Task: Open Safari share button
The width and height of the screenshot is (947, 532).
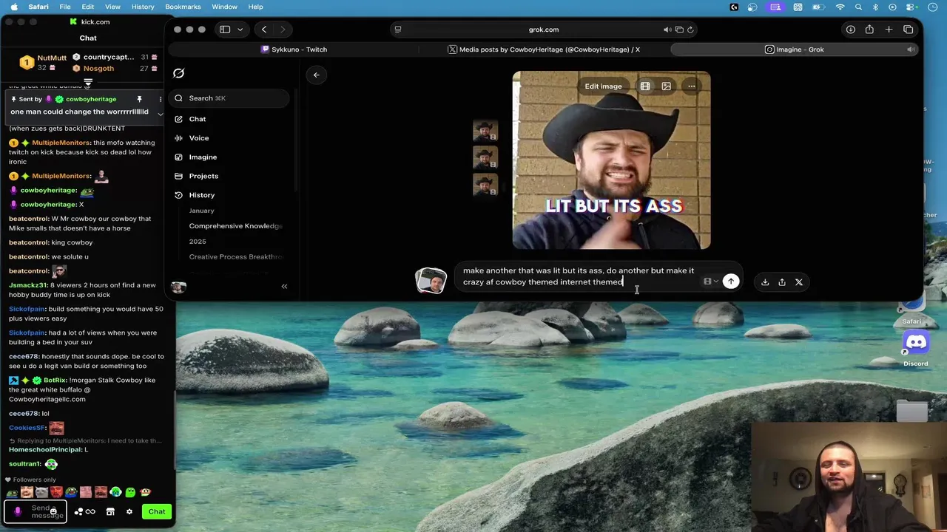Action: pos(869,30)
